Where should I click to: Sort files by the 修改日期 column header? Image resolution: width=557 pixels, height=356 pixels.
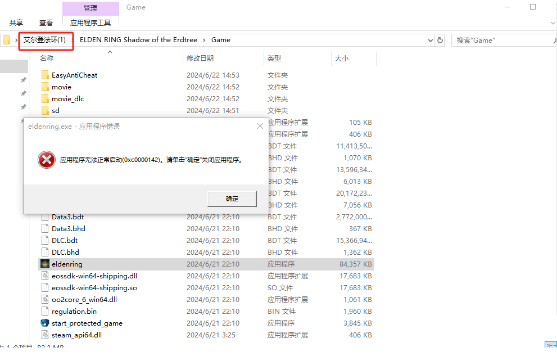coord(200,58)
